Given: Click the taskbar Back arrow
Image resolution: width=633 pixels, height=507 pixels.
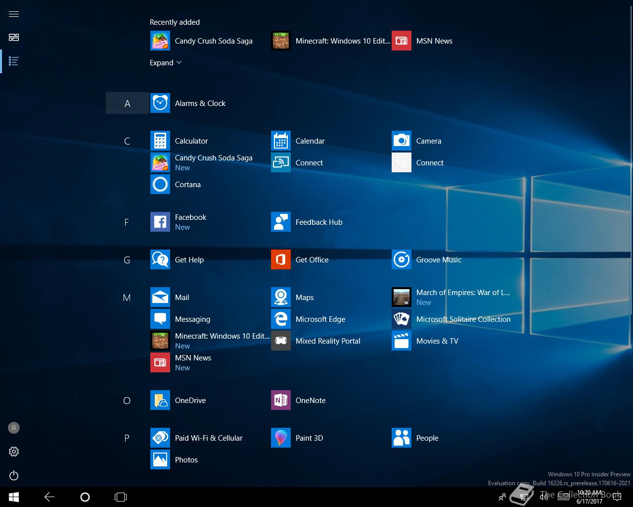Looking at the screenshot, I should point(49,497).
